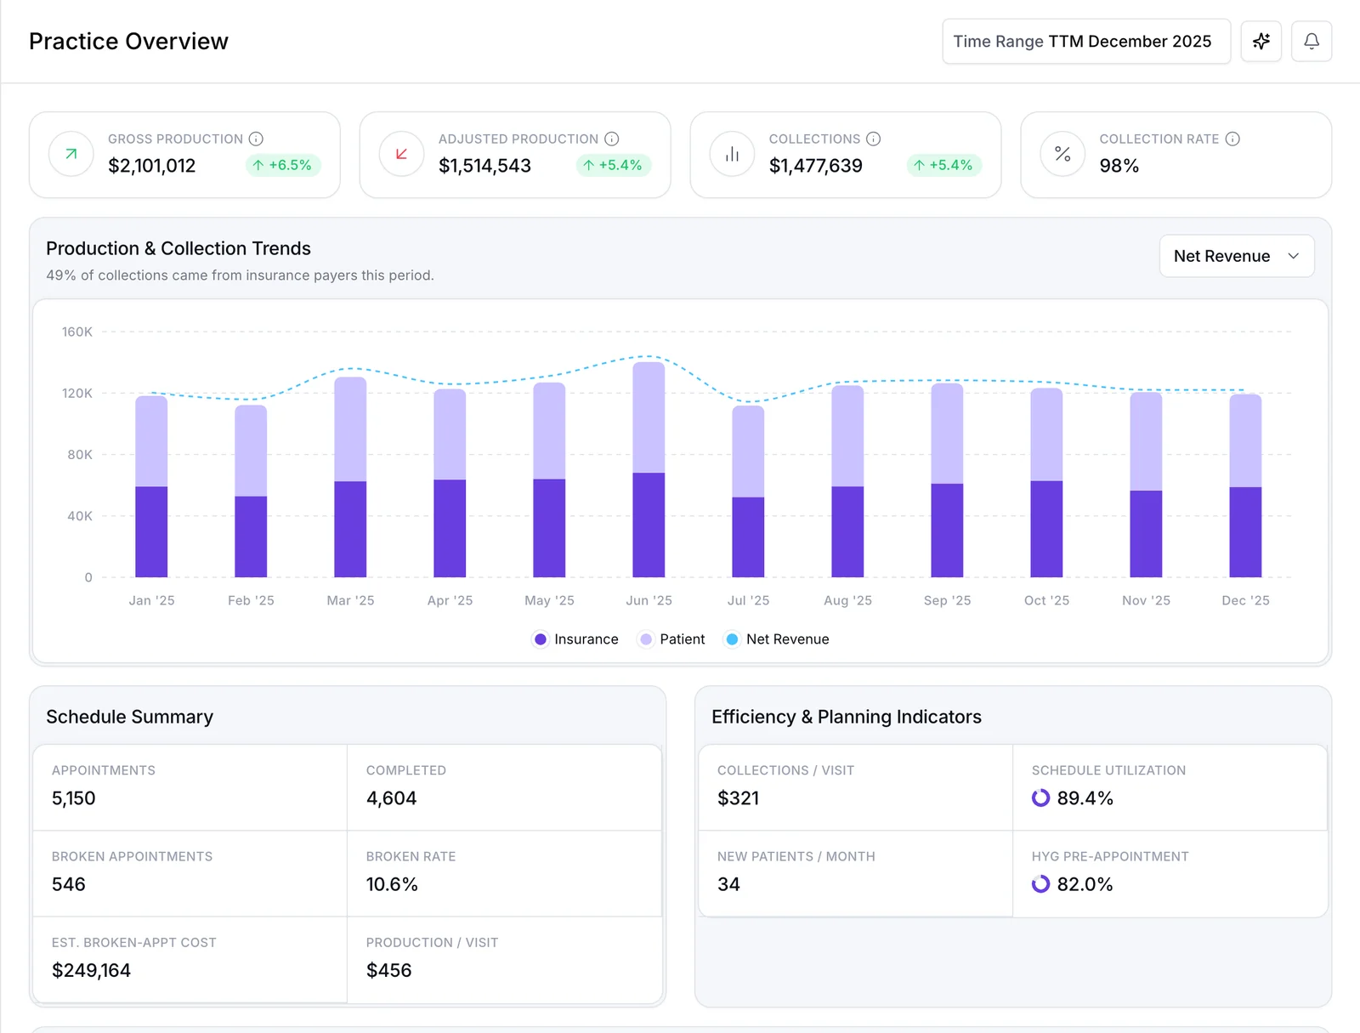
Task: Click the Adjusted Production +5.4% badge
Action: click(614, 165)
